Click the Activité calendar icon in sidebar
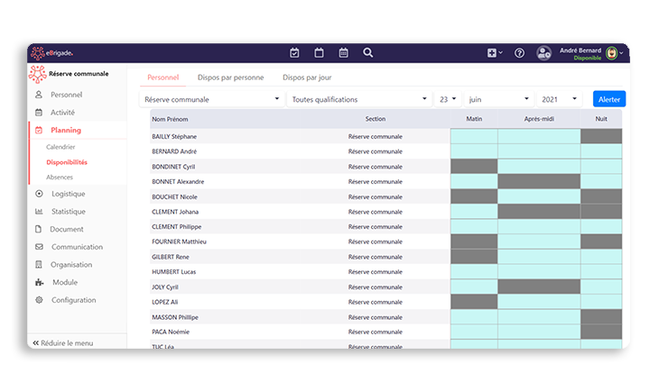This screenshot has width=659, height=392. [39, 113]
